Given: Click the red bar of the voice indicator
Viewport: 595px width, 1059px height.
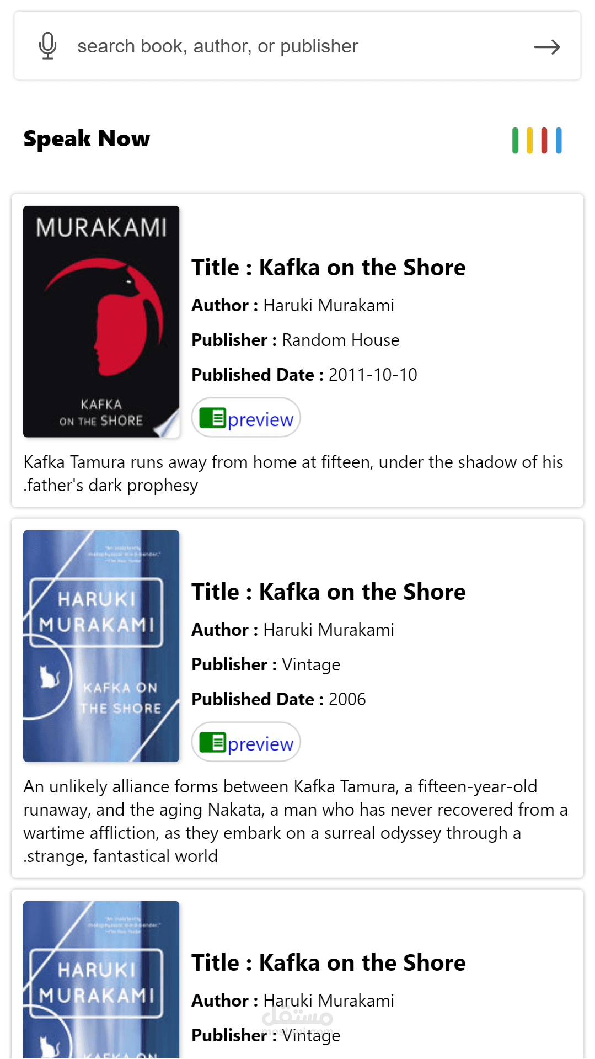Looking at the screenshot, I should (544, 141).
